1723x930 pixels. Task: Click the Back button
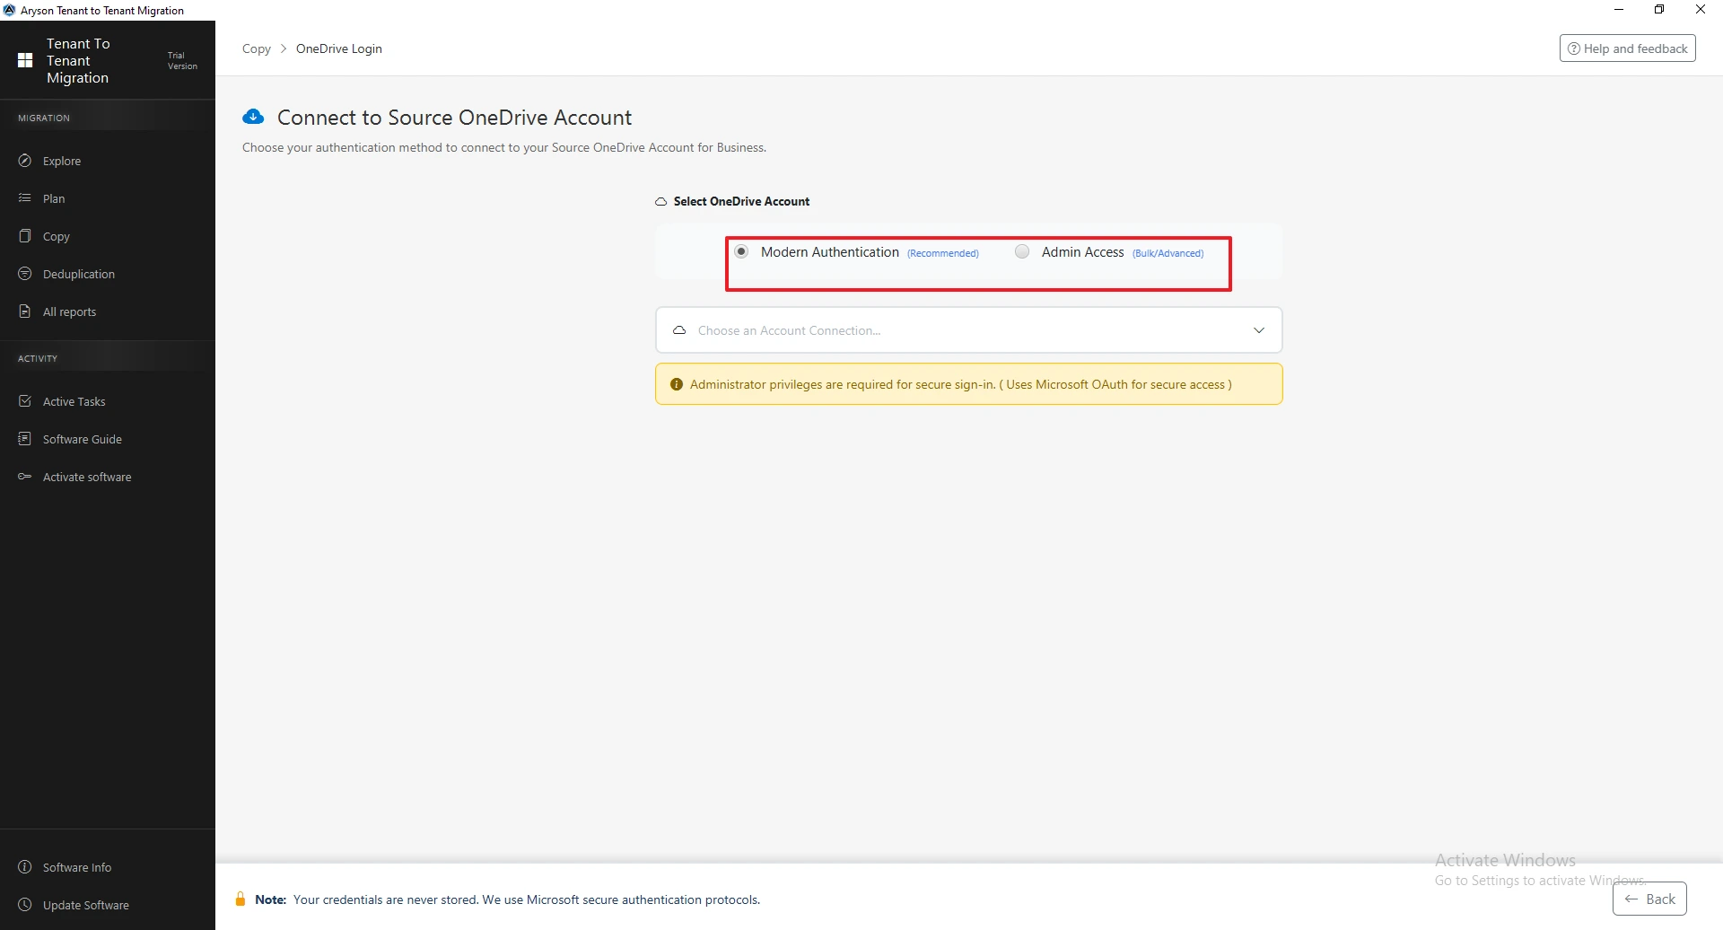click(1649, 899)
